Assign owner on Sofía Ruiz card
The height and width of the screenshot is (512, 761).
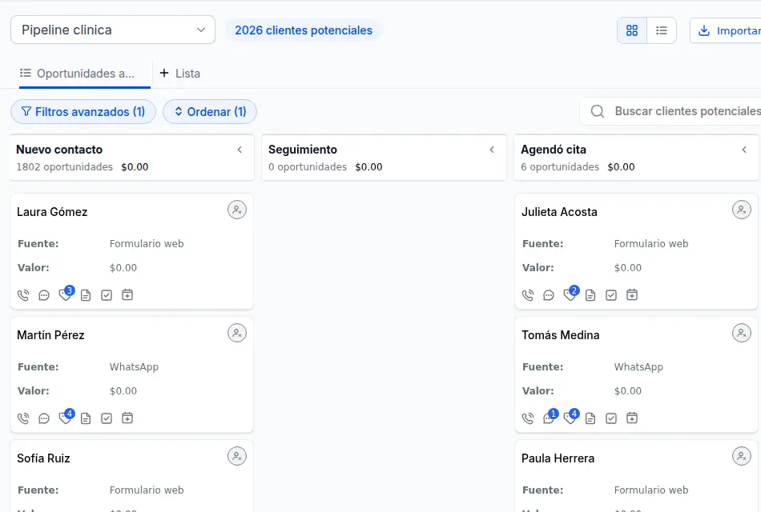(x=237, y=456)
